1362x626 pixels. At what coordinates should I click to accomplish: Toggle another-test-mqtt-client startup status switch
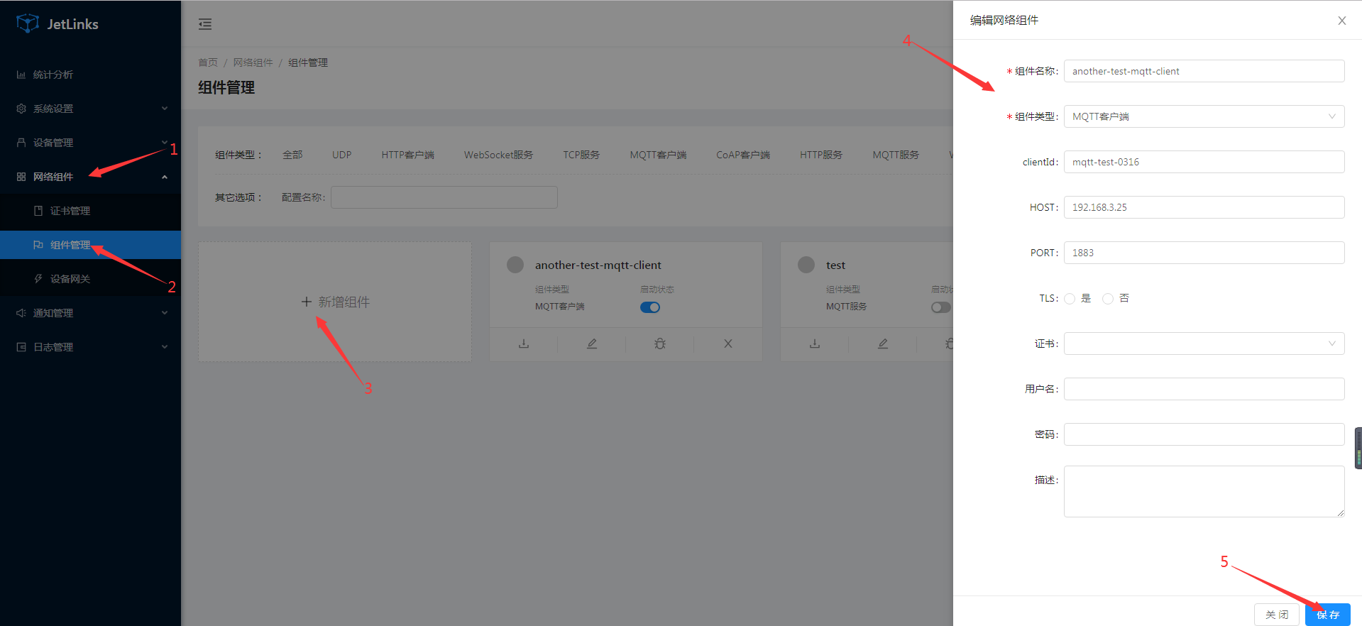(649, 307)
